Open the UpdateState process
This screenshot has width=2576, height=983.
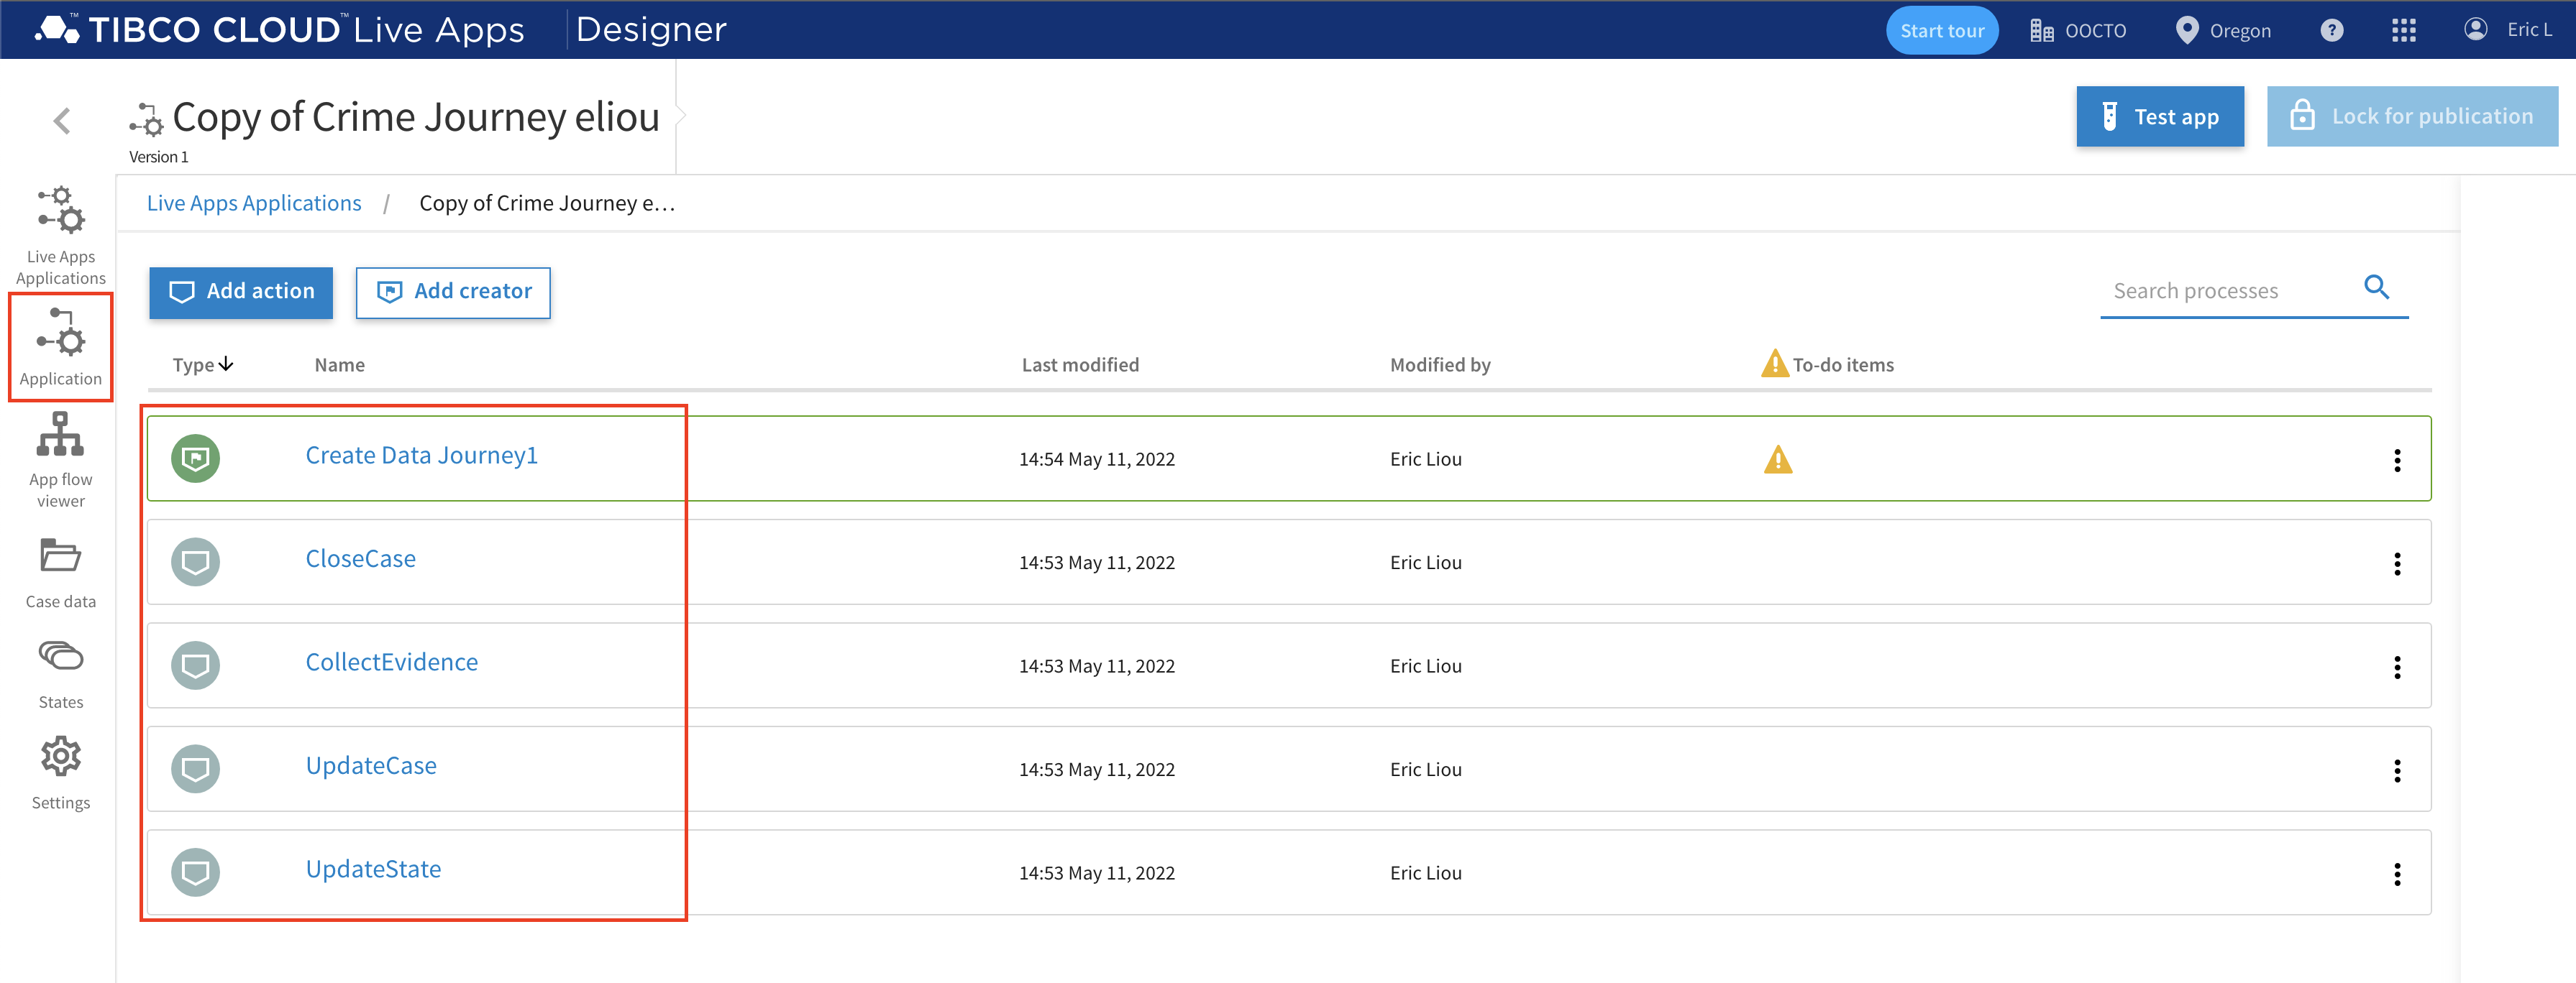pyautogui.click(x=373, y=869)
